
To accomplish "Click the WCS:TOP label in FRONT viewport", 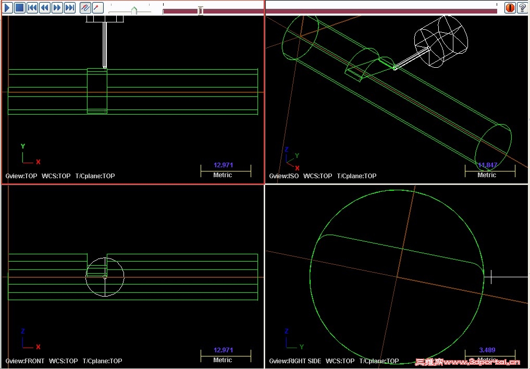I will click(x=63, y=361).
